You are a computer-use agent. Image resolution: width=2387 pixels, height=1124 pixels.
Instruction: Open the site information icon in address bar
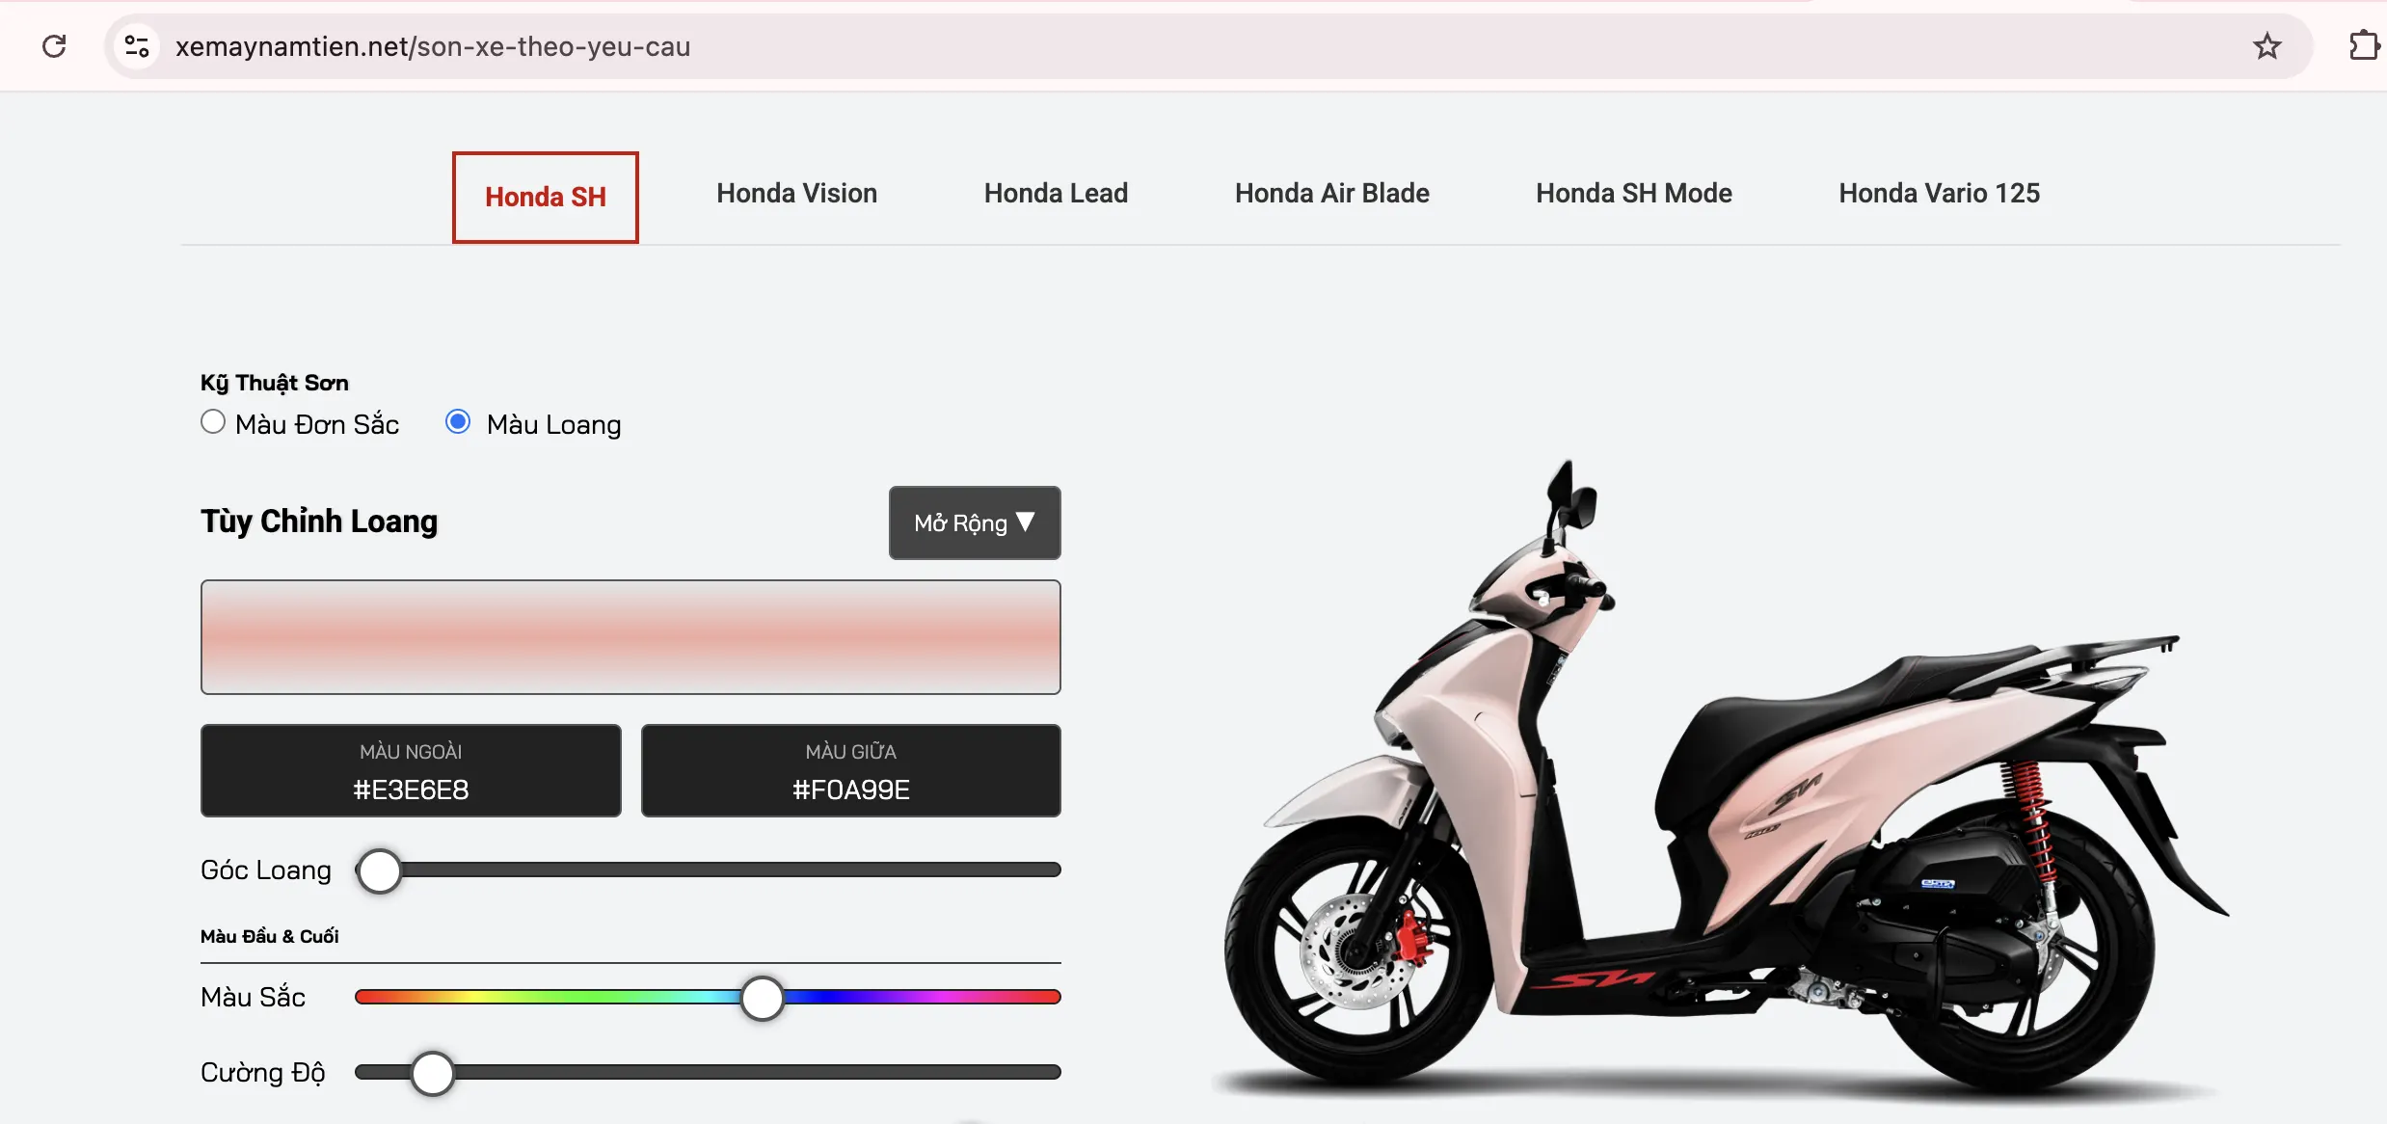tap(137, 46)
